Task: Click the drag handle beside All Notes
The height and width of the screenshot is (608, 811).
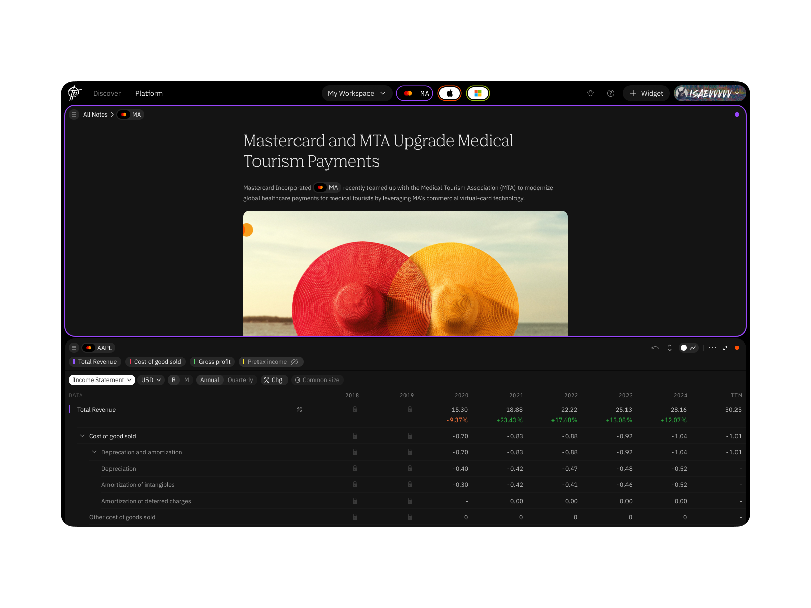Action: click(x=74, y=115)
